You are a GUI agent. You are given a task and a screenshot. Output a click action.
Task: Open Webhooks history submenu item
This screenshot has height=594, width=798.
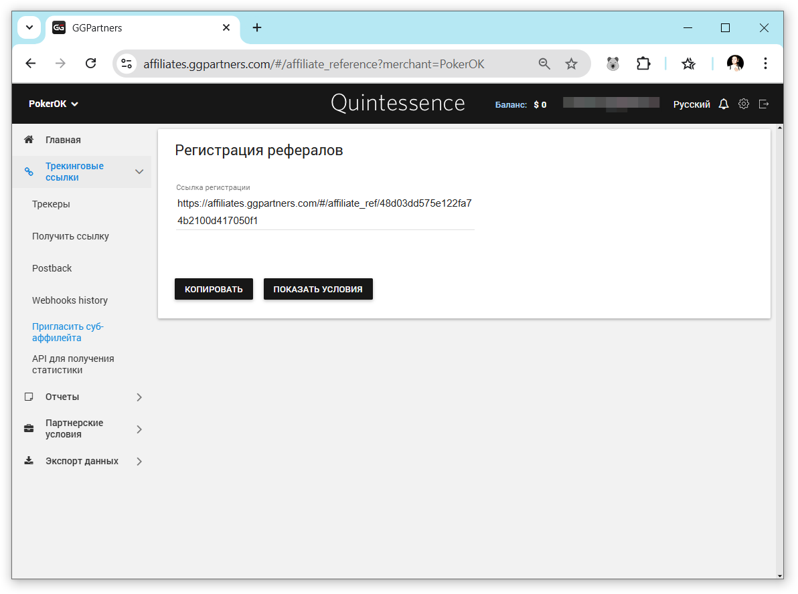70,300
